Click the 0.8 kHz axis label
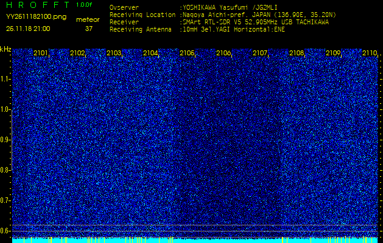 5,170
